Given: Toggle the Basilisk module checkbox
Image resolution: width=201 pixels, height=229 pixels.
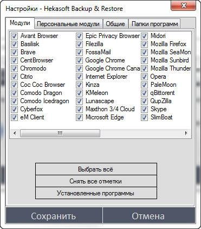Looking at the screenshot, I should pos(14,44).
